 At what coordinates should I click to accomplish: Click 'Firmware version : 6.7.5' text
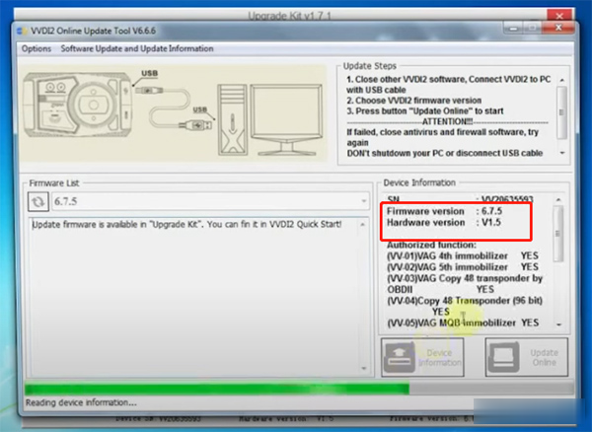(444, 211)
